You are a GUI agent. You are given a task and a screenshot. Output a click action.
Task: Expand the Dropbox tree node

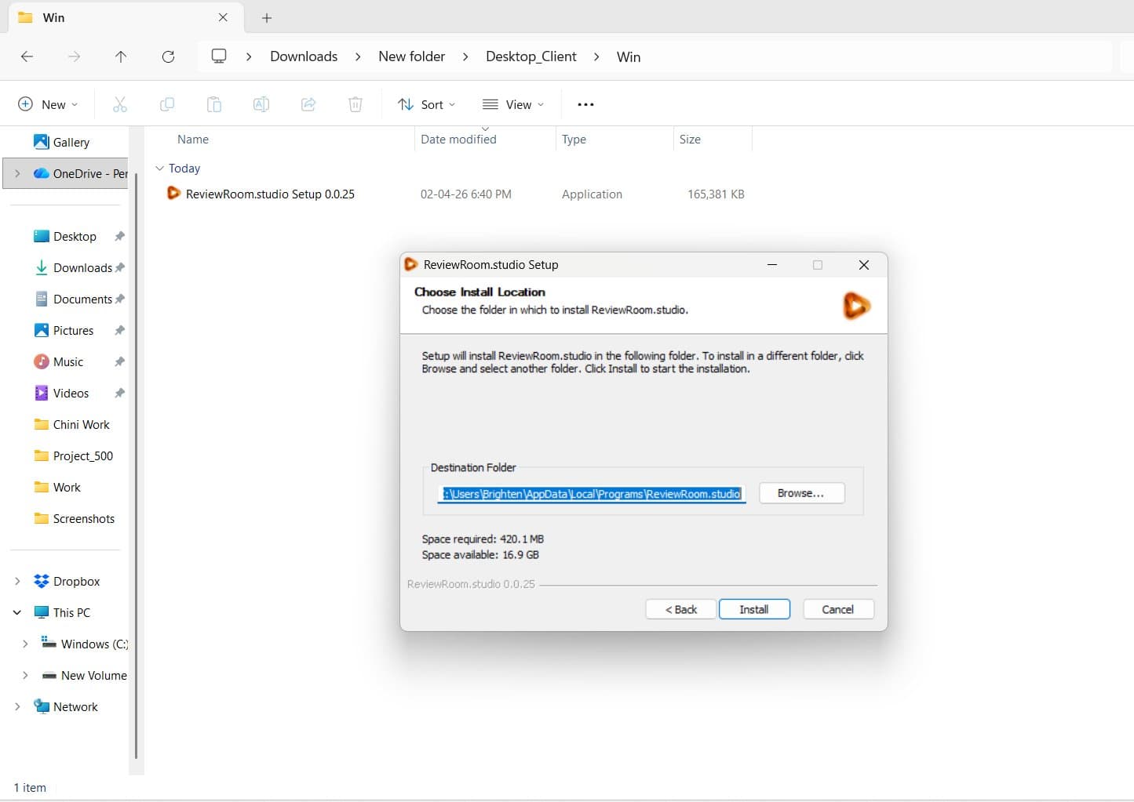coord(17,581)
